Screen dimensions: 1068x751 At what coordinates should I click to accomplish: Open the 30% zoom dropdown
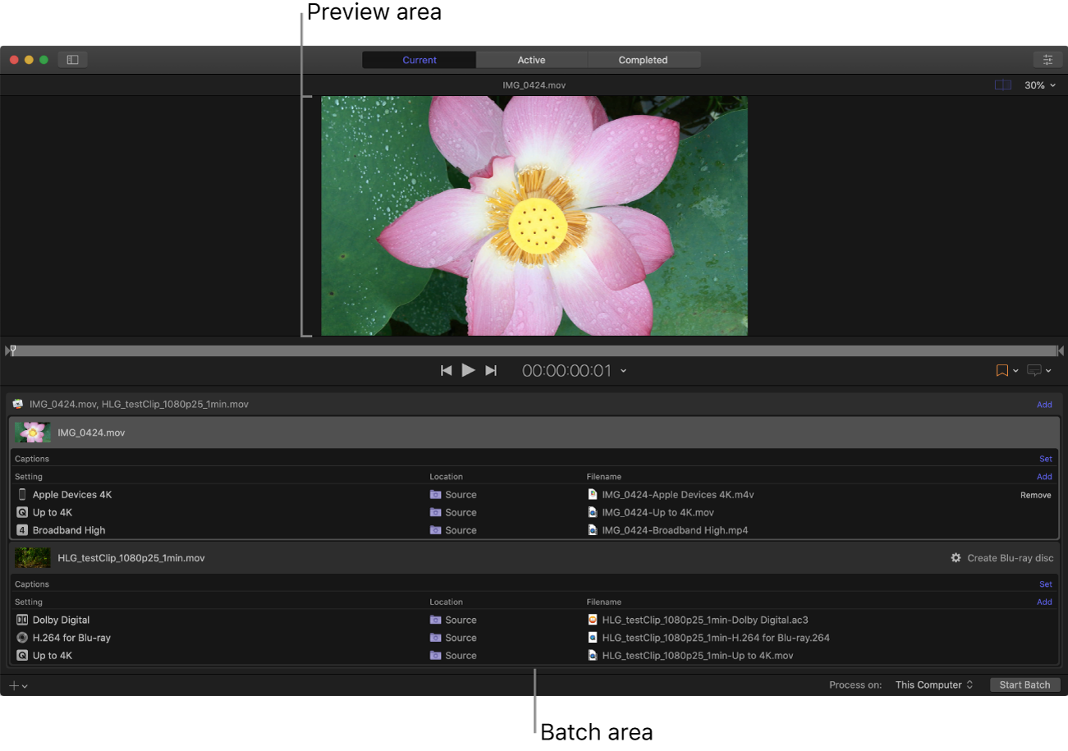click(x=1039, y=85)
